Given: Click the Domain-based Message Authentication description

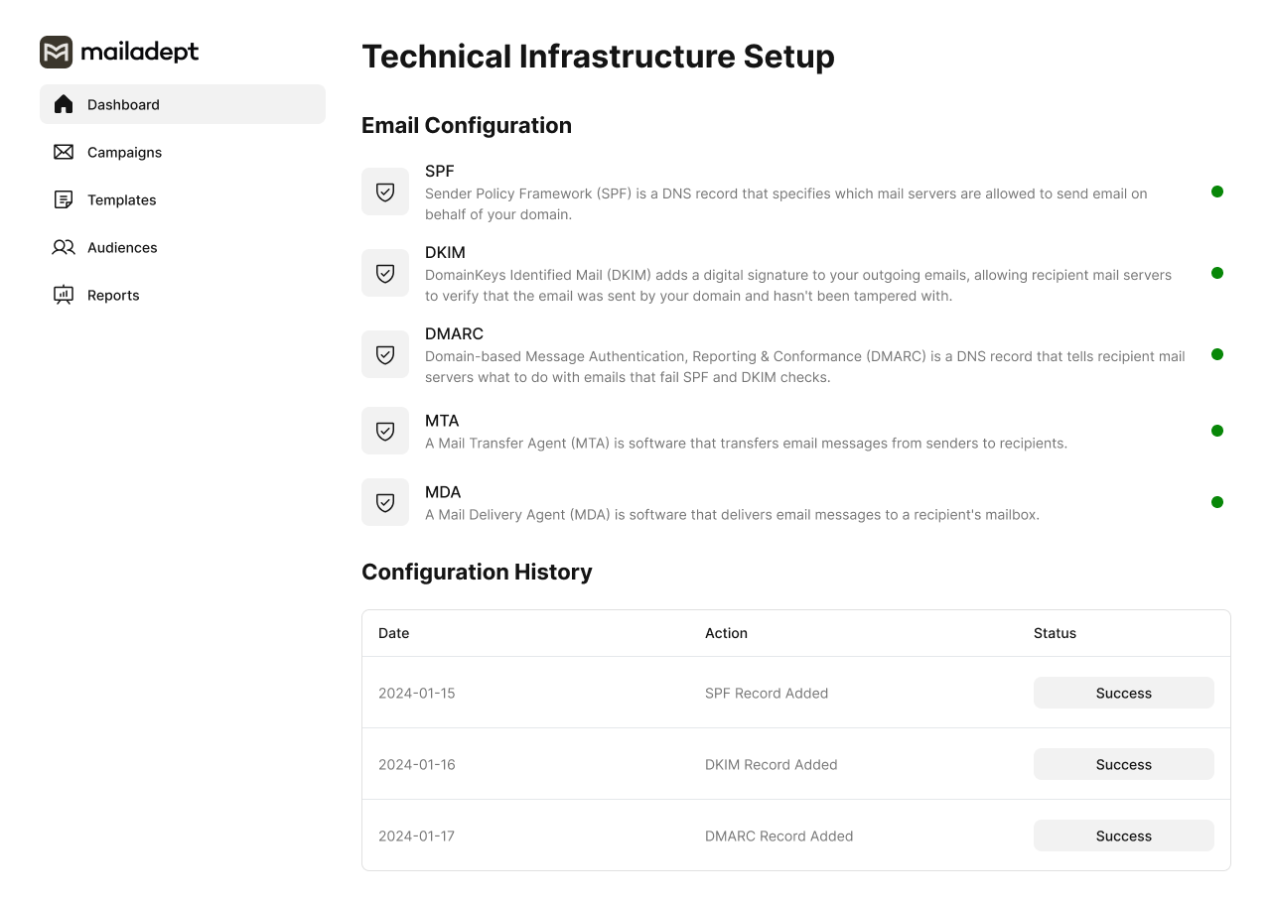Looking at the screenshot, I should pos(805,366).
